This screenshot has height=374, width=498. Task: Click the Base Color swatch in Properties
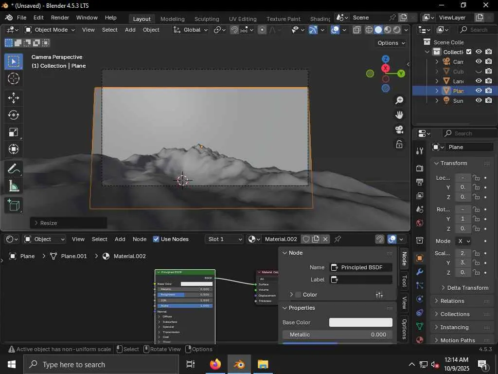pyautogui.click(x=360, y=322)
